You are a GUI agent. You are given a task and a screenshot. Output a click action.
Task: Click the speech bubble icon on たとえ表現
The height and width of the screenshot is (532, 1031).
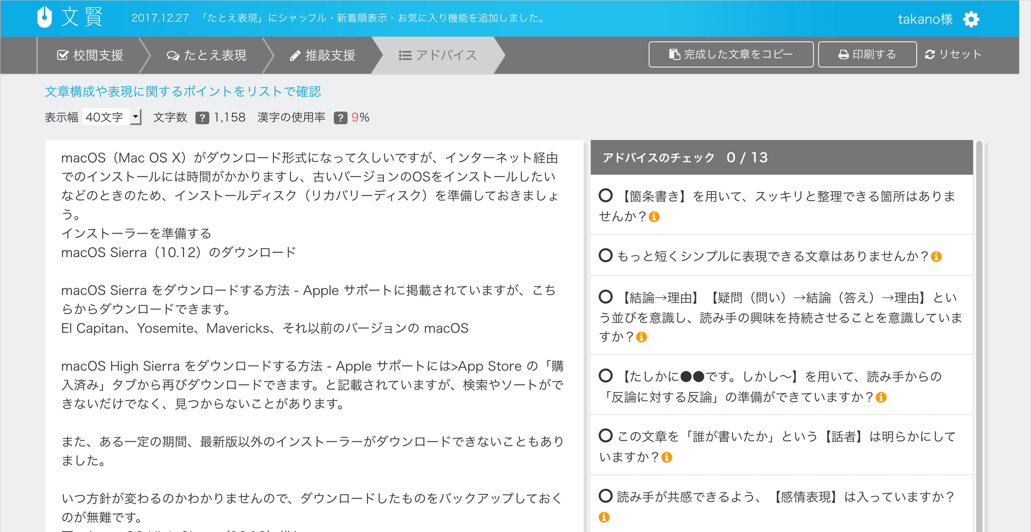[x=173, y=55]
